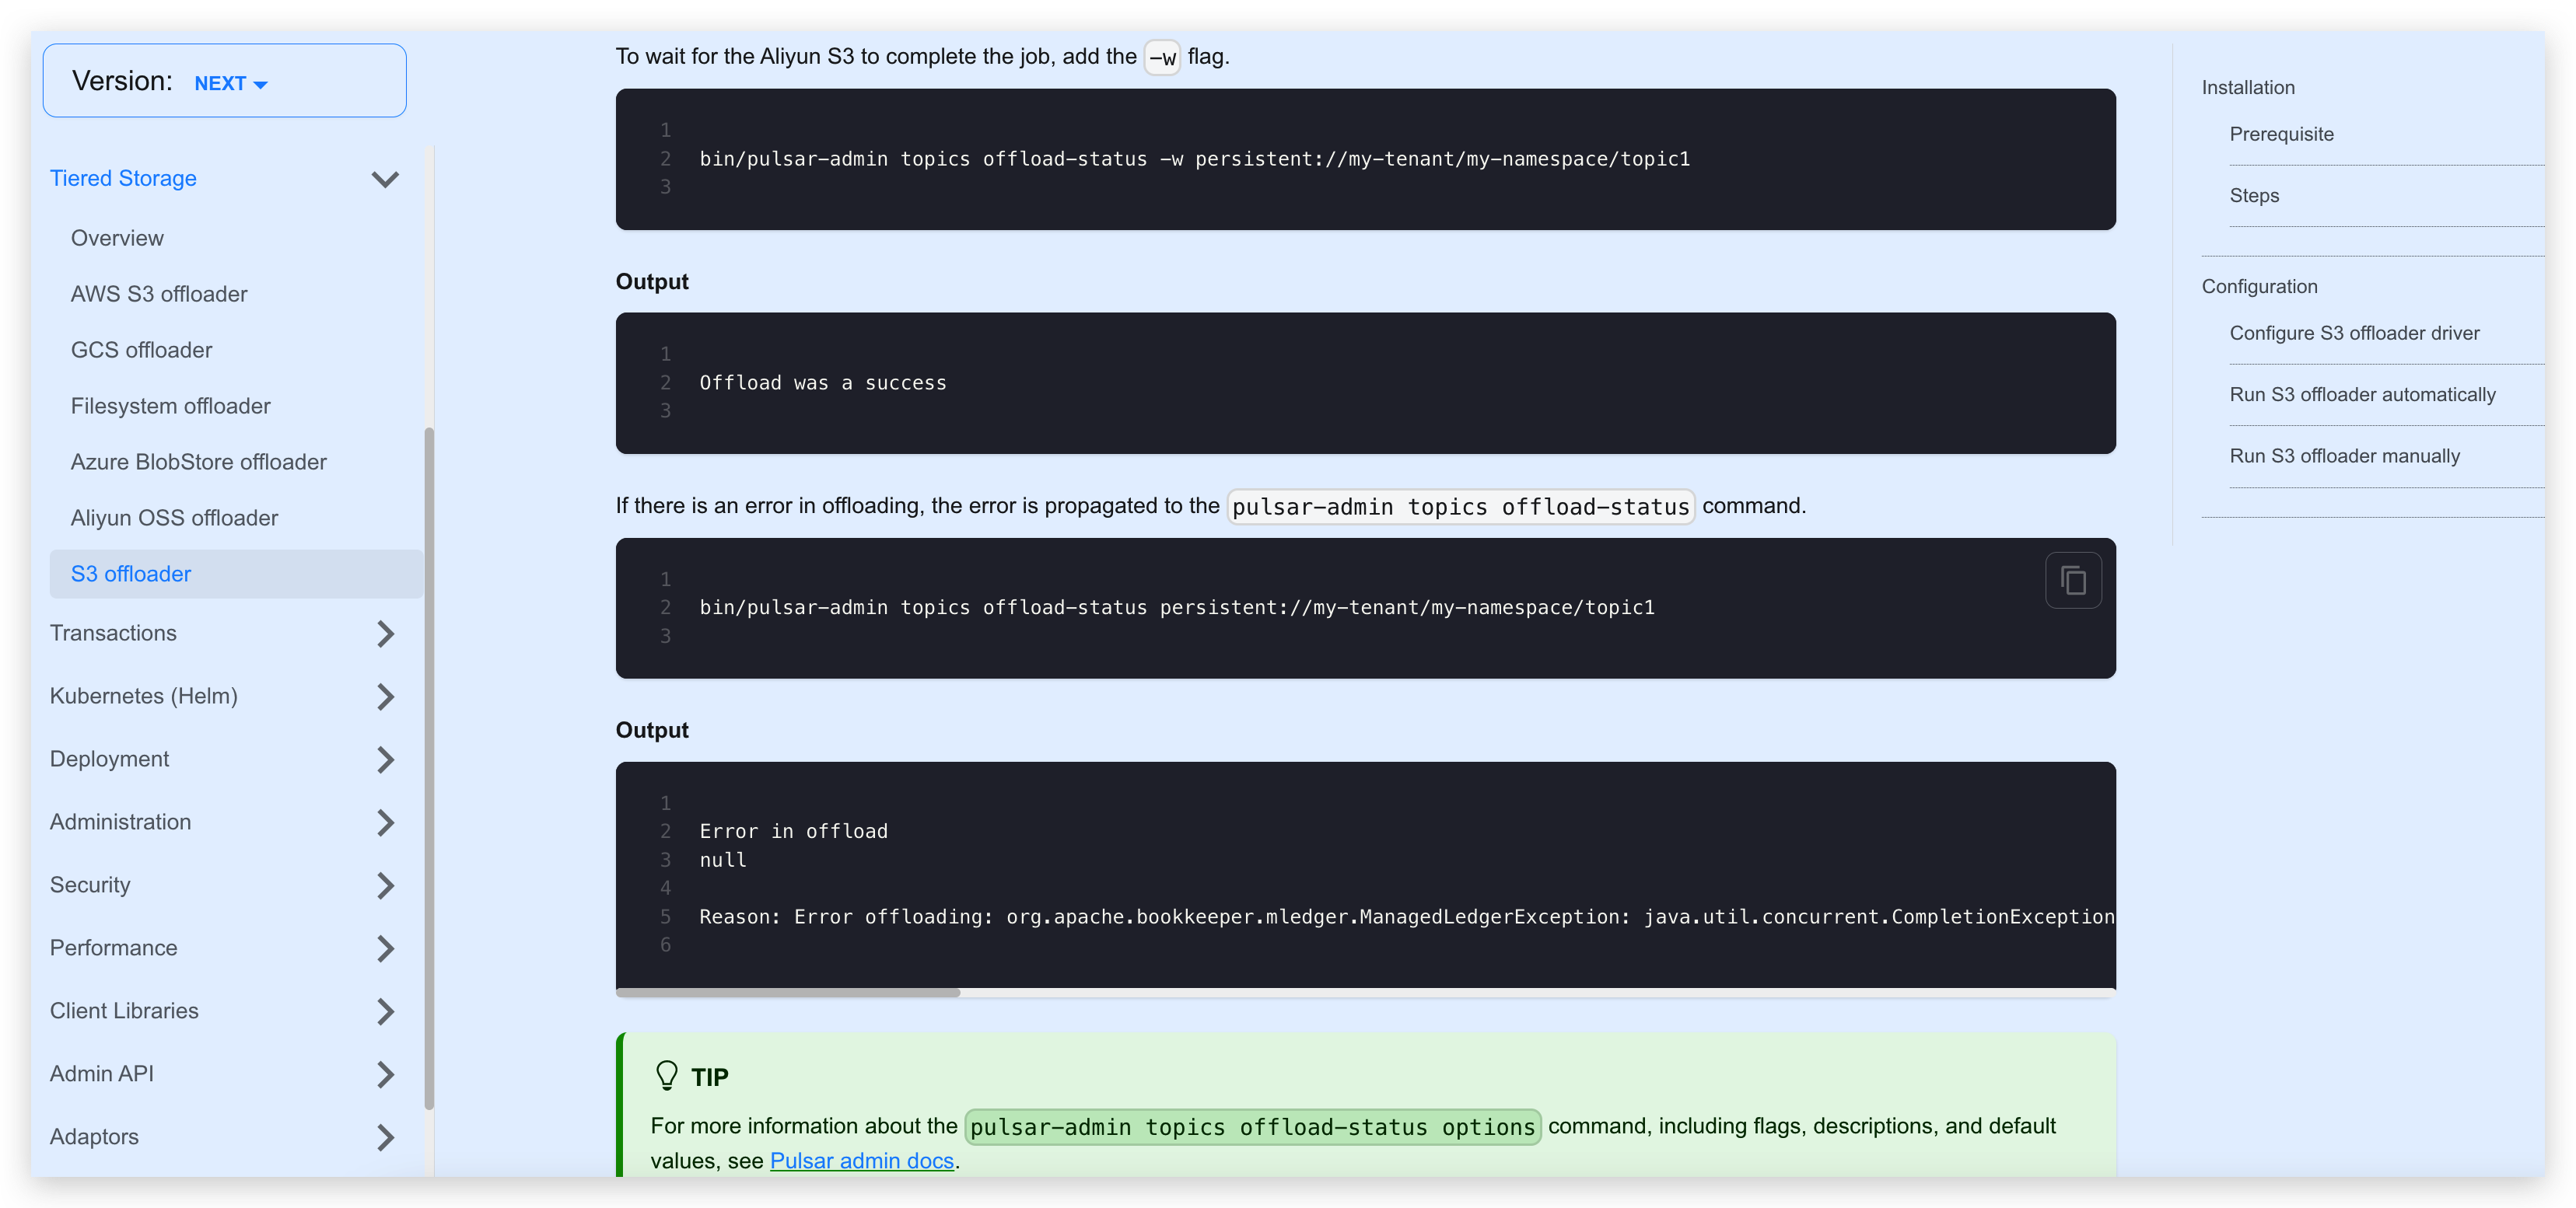
Task: Expand the Administration section chevron
Action: tap(385, 822)
